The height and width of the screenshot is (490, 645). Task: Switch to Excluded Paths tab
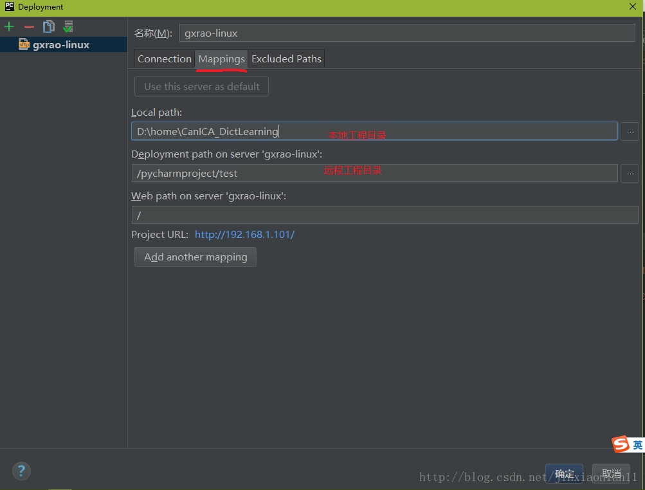point(286,59)
